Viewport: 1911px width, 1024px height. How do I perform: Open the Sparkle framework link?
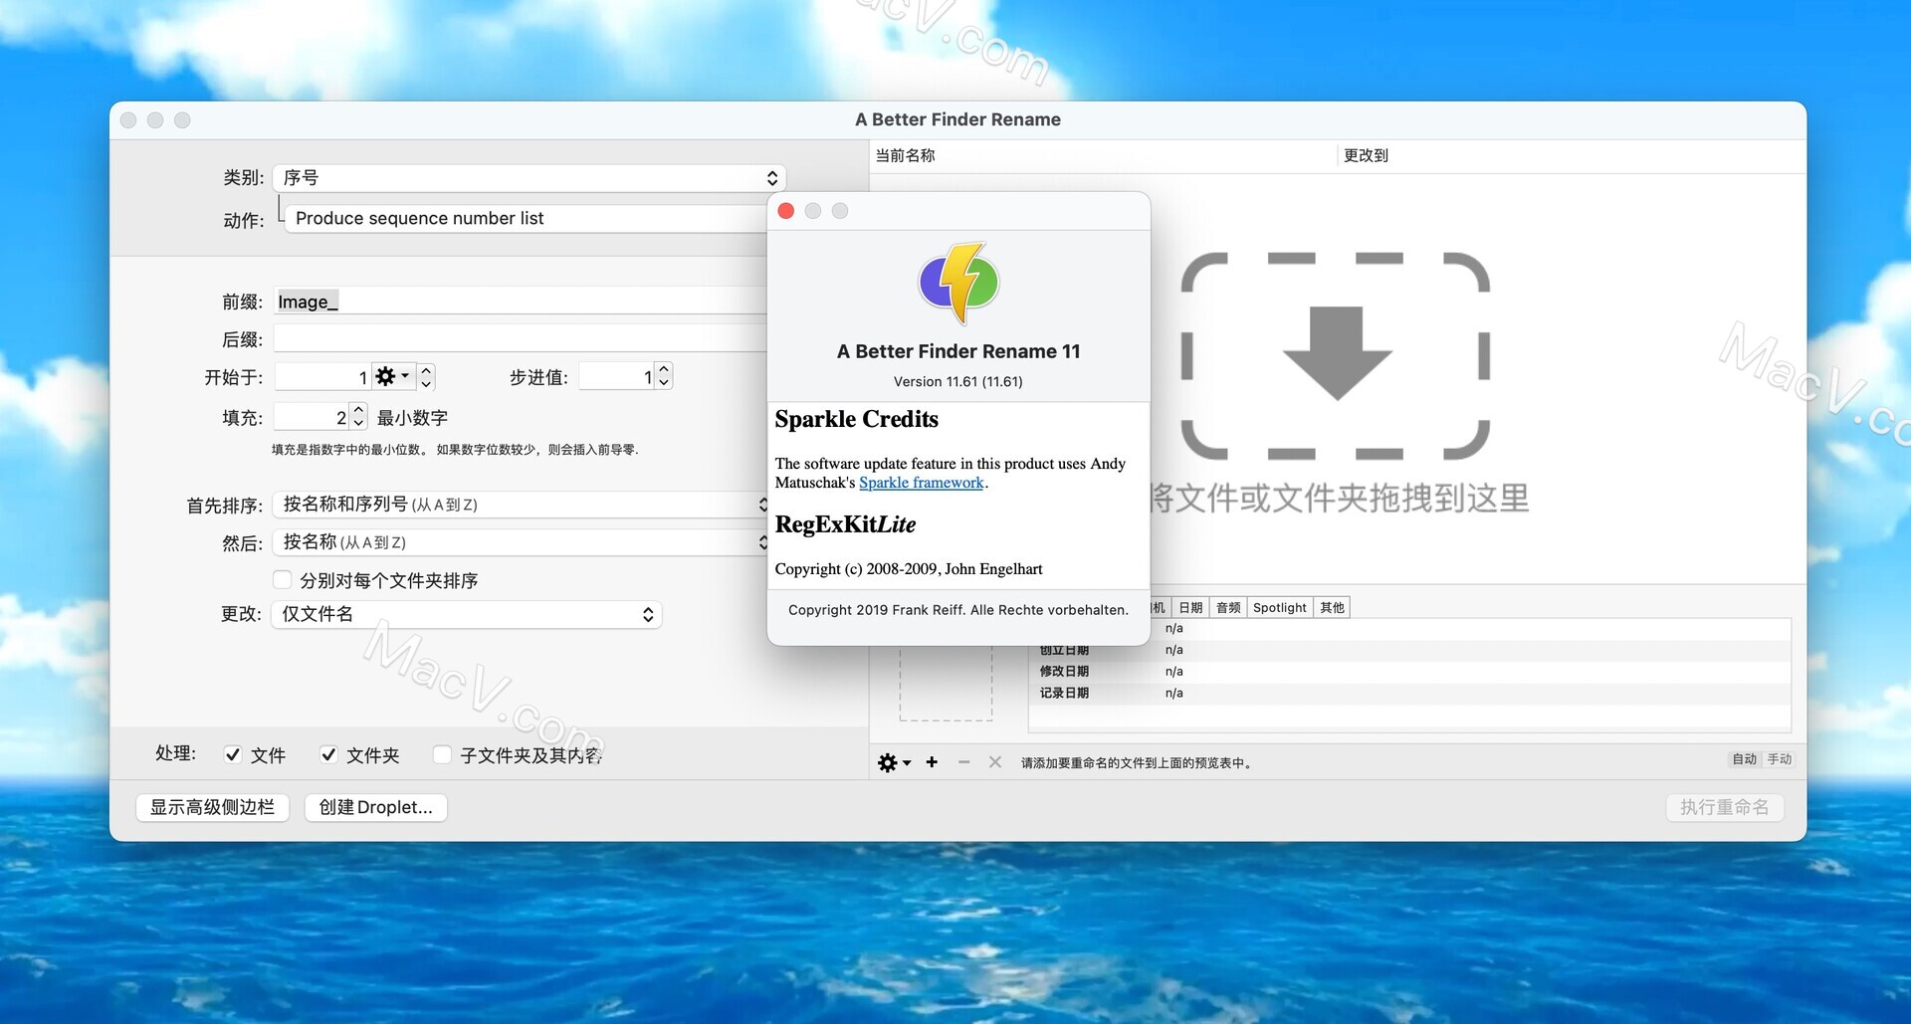pos(922,483)
